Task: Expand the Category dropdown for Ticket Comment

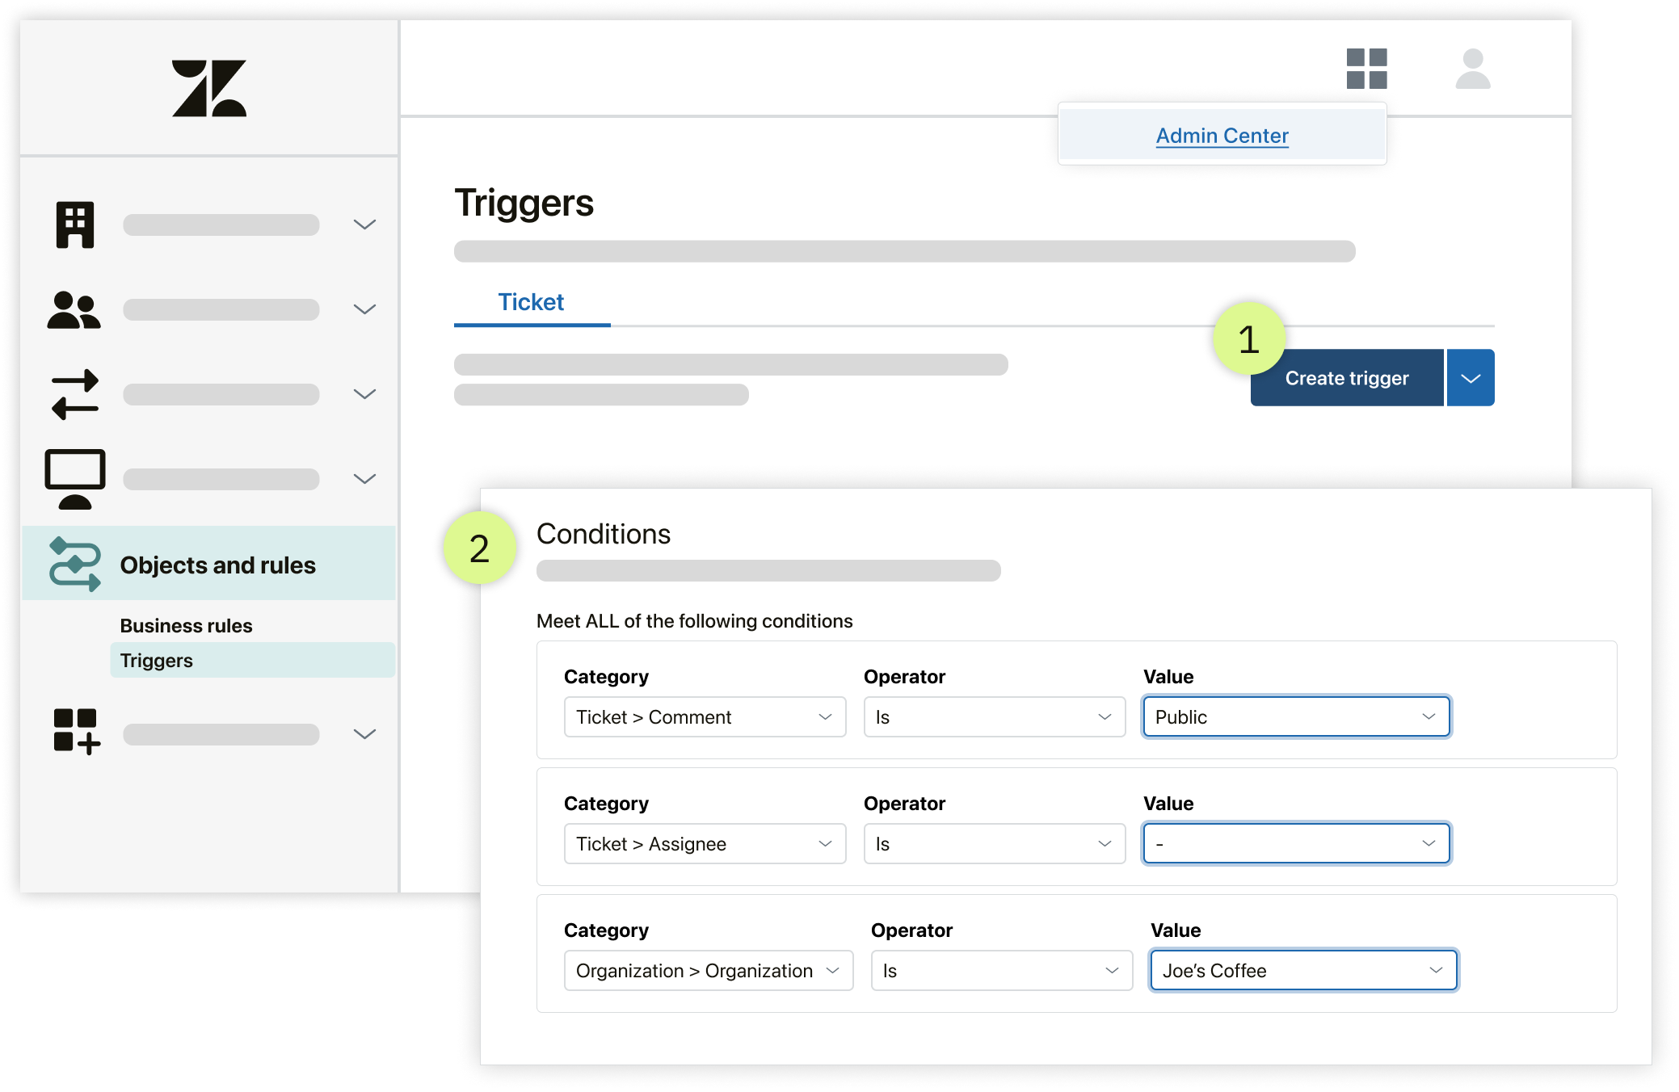Action: (821, 718)
